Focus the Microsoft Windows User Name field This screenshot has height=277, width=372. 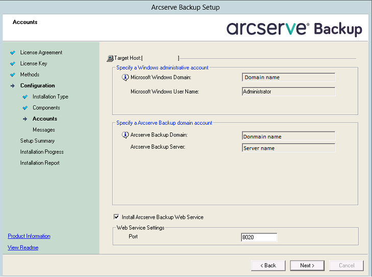click(288, 91)
